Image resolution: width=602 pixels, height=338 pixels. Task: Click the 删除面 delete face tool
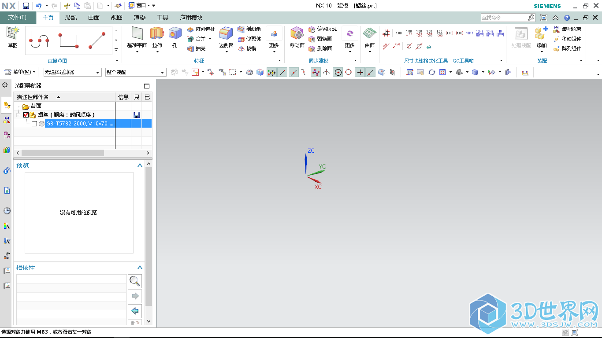[320, 48]
